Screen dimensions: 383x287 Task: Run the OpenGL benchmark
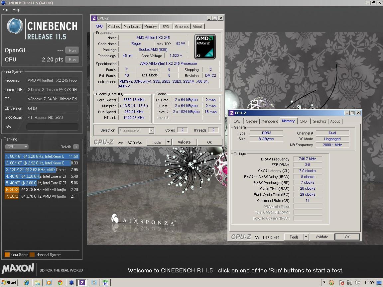coord(72,50)
